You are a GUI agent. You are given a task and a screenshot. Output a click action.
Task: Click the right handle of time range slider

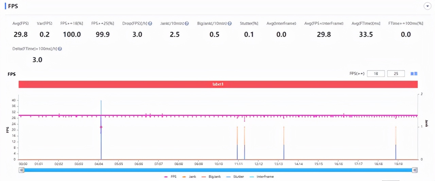(x=415, y=170)
